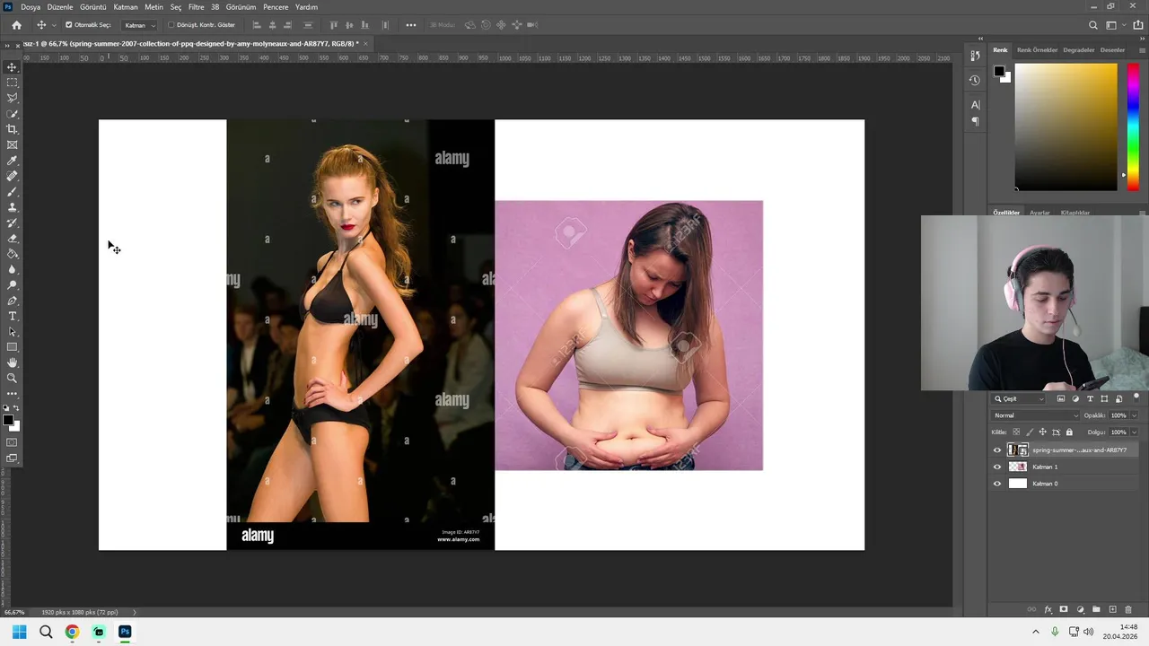This screenshot has height=646, width=1149.
Task: Create a new layer group folder
Action: [x=1096, y=609]
